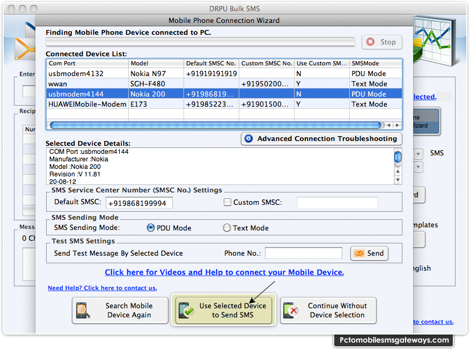Open dropdown beside SMS in main window
The image size is (470, 349).
pos(418,154)
